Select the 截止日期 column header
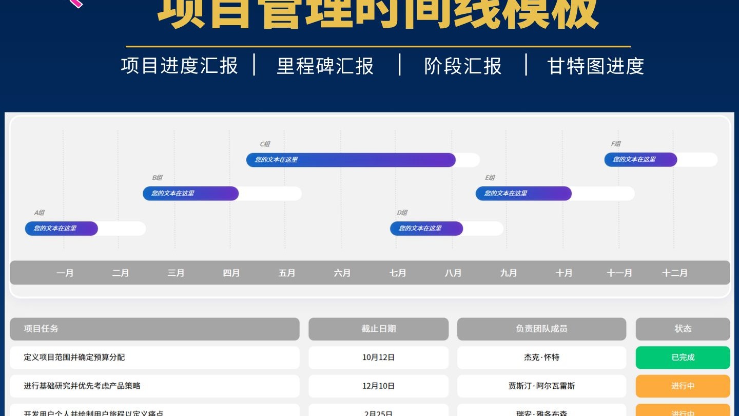The image size is (739, 416). point(378,329)
